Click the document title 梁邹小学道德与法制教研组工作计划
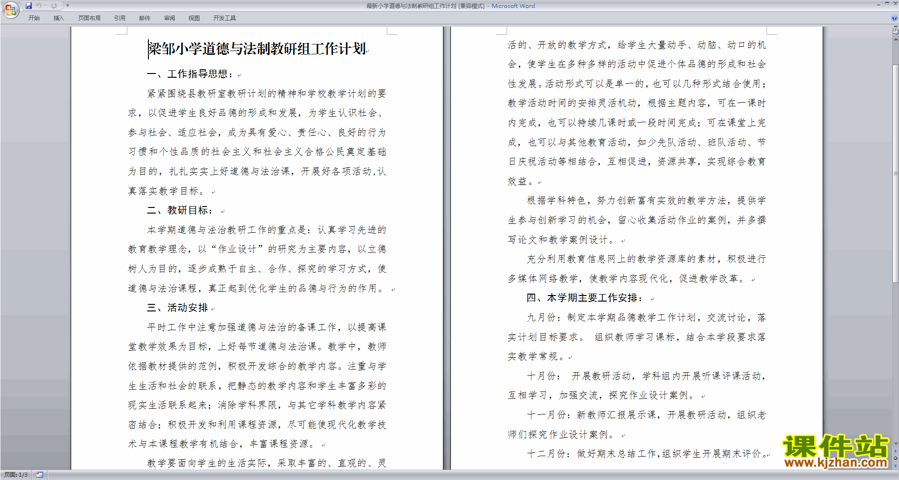Image resolution: width=899 pixels, height=480 pixels. point(257,49)
